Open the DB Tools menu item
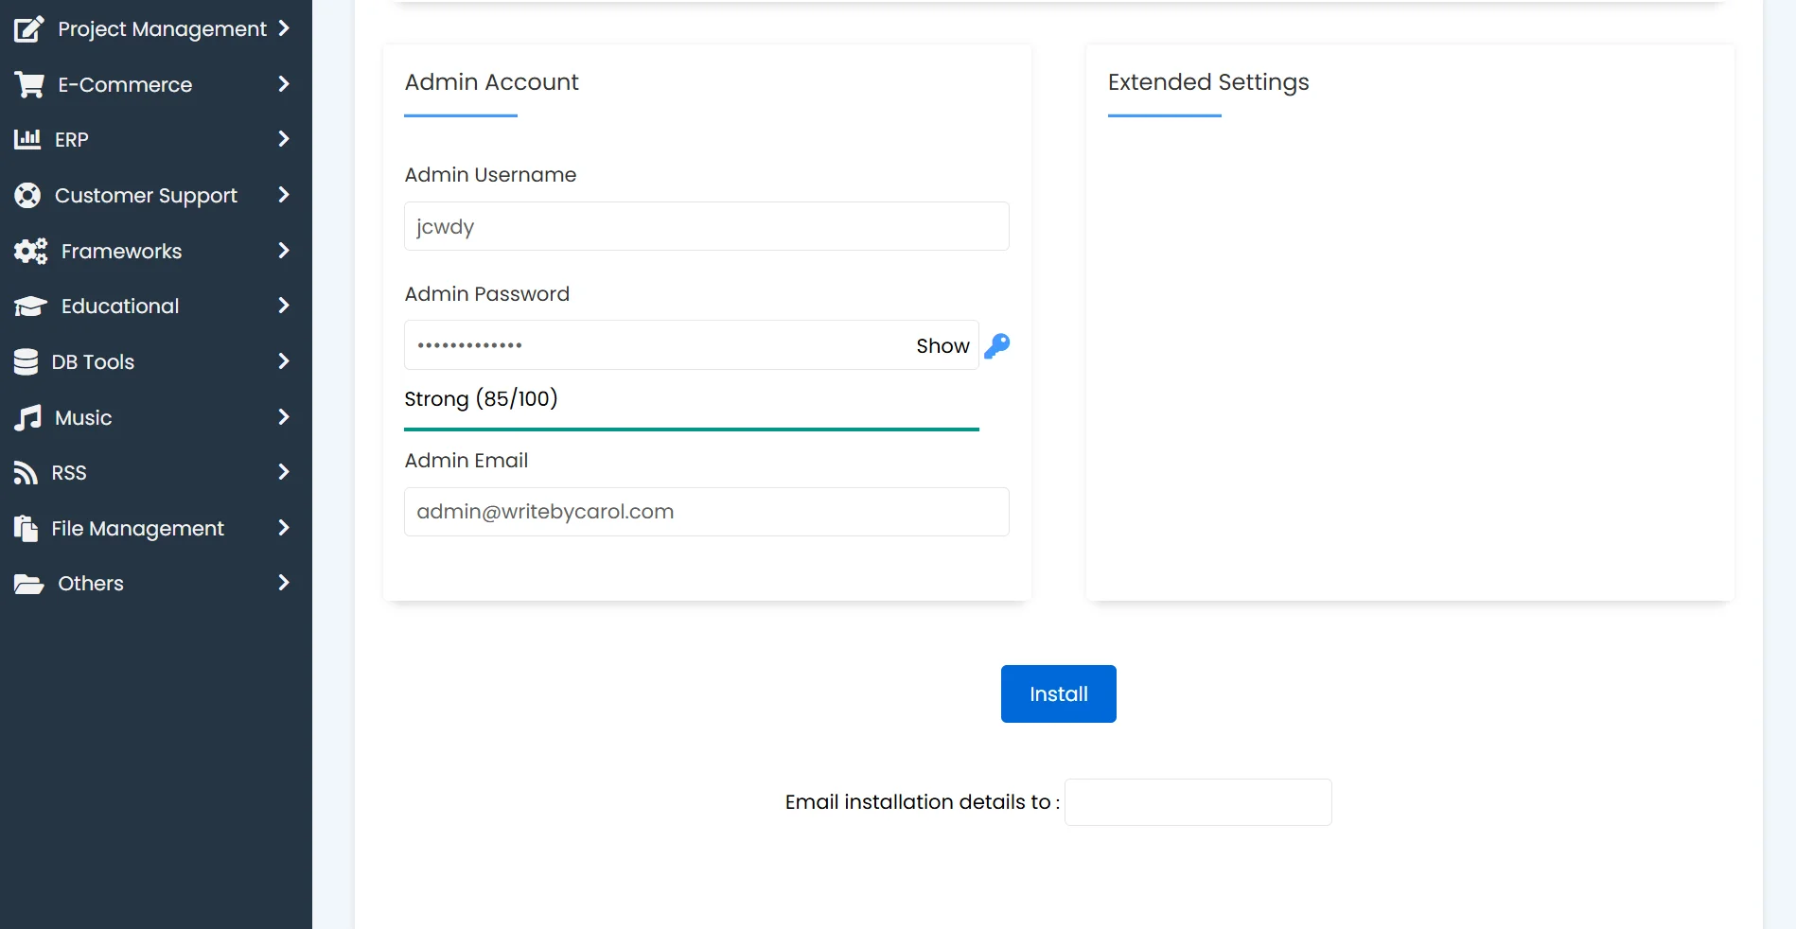Image resolution: width=1796 pixels, height=929 pixels. coord(156,362)
